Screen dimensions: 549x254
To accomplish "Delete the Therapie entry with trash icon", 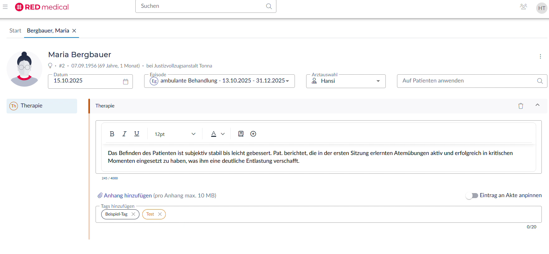I will click(x=520, y=106).
